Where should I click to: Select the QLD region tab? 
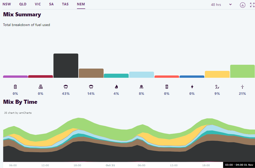point(23,4)
